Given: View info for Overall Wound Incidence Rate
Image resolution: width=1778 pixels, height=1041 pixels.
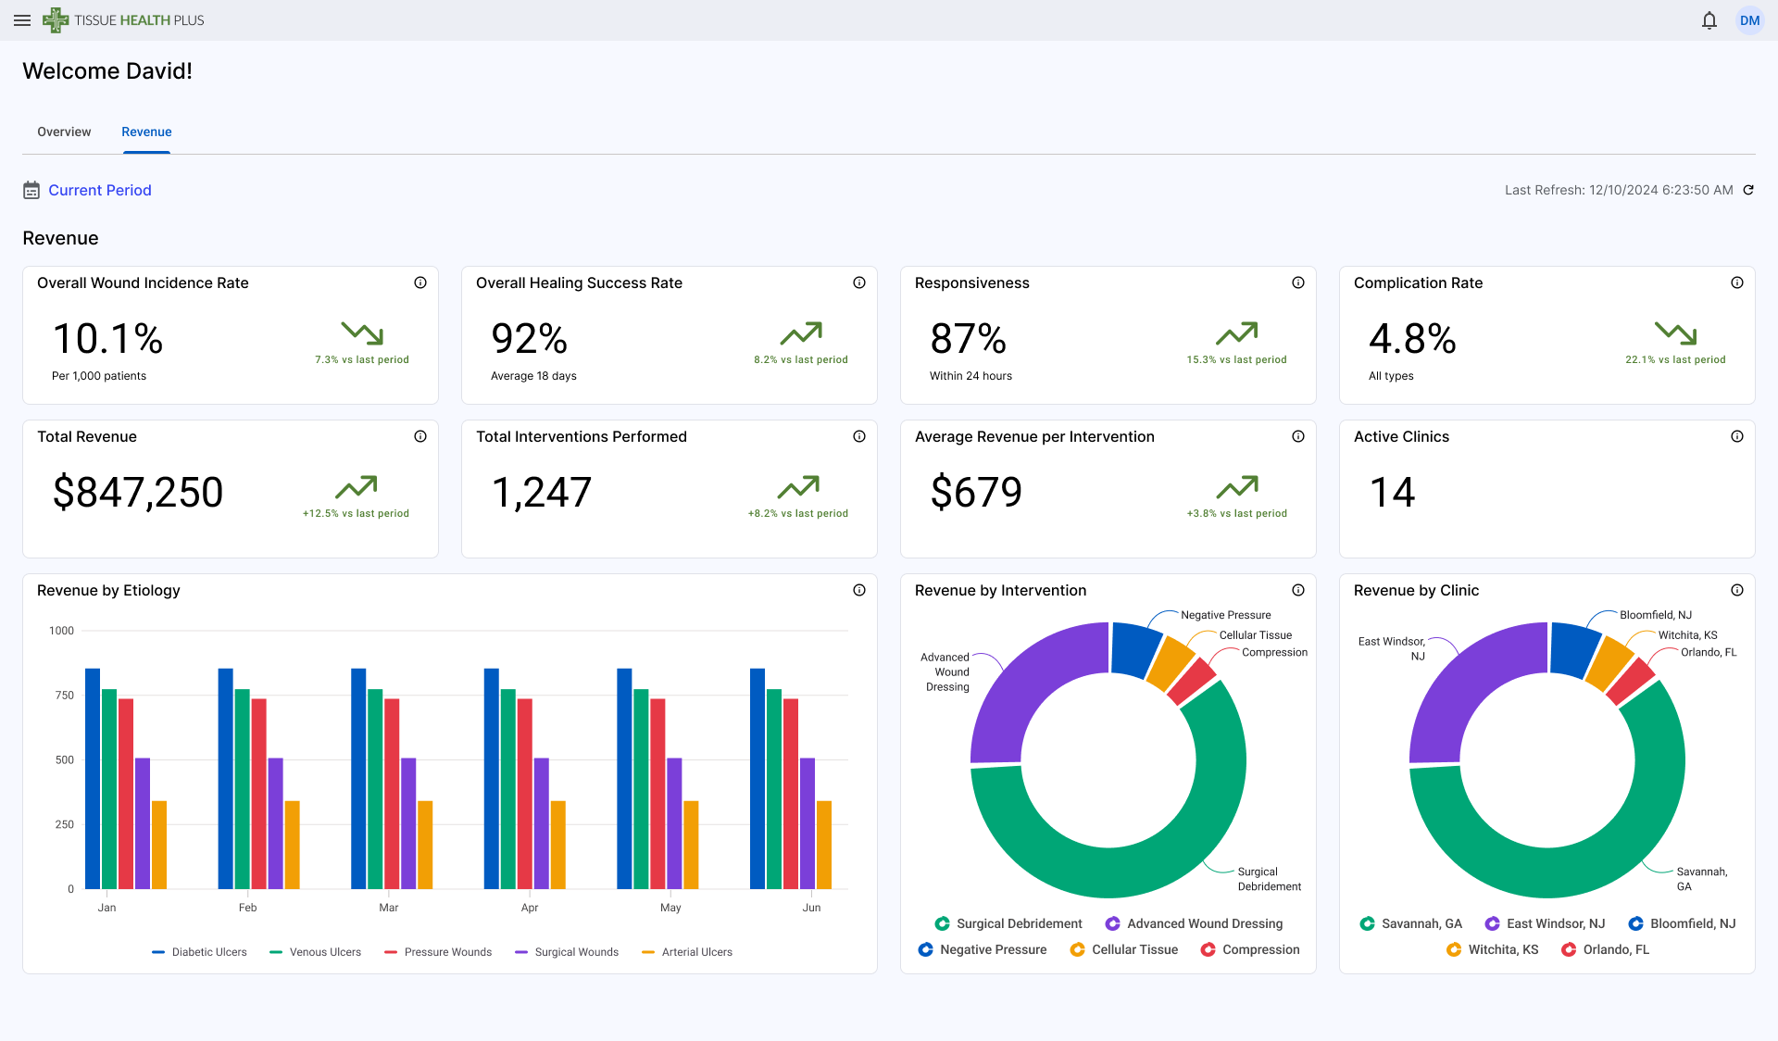Looking at the screenshot, I should click(420, 282).
